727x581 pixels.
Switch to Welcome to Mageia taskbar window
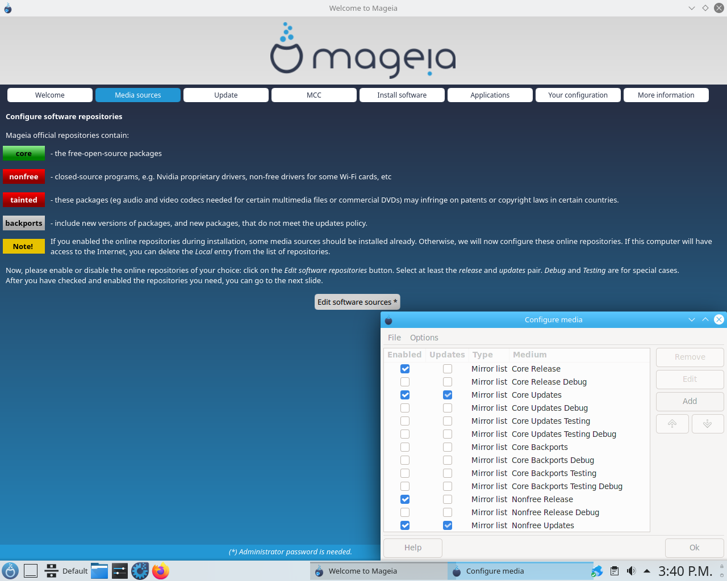point(379,571)
